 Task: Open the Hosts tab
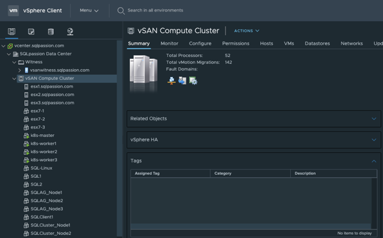(x=266, y=44)
